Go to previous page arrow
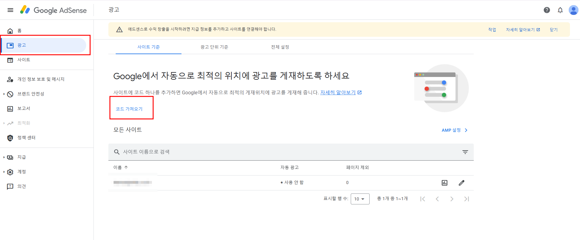The height and width of the screenshot is (240, 580). click(x=437, y=199)
